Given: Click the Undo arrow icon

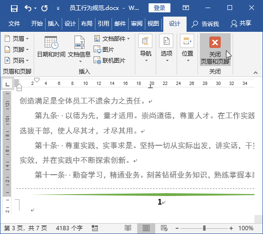Looking at the screenshot, I should (28, 8).
